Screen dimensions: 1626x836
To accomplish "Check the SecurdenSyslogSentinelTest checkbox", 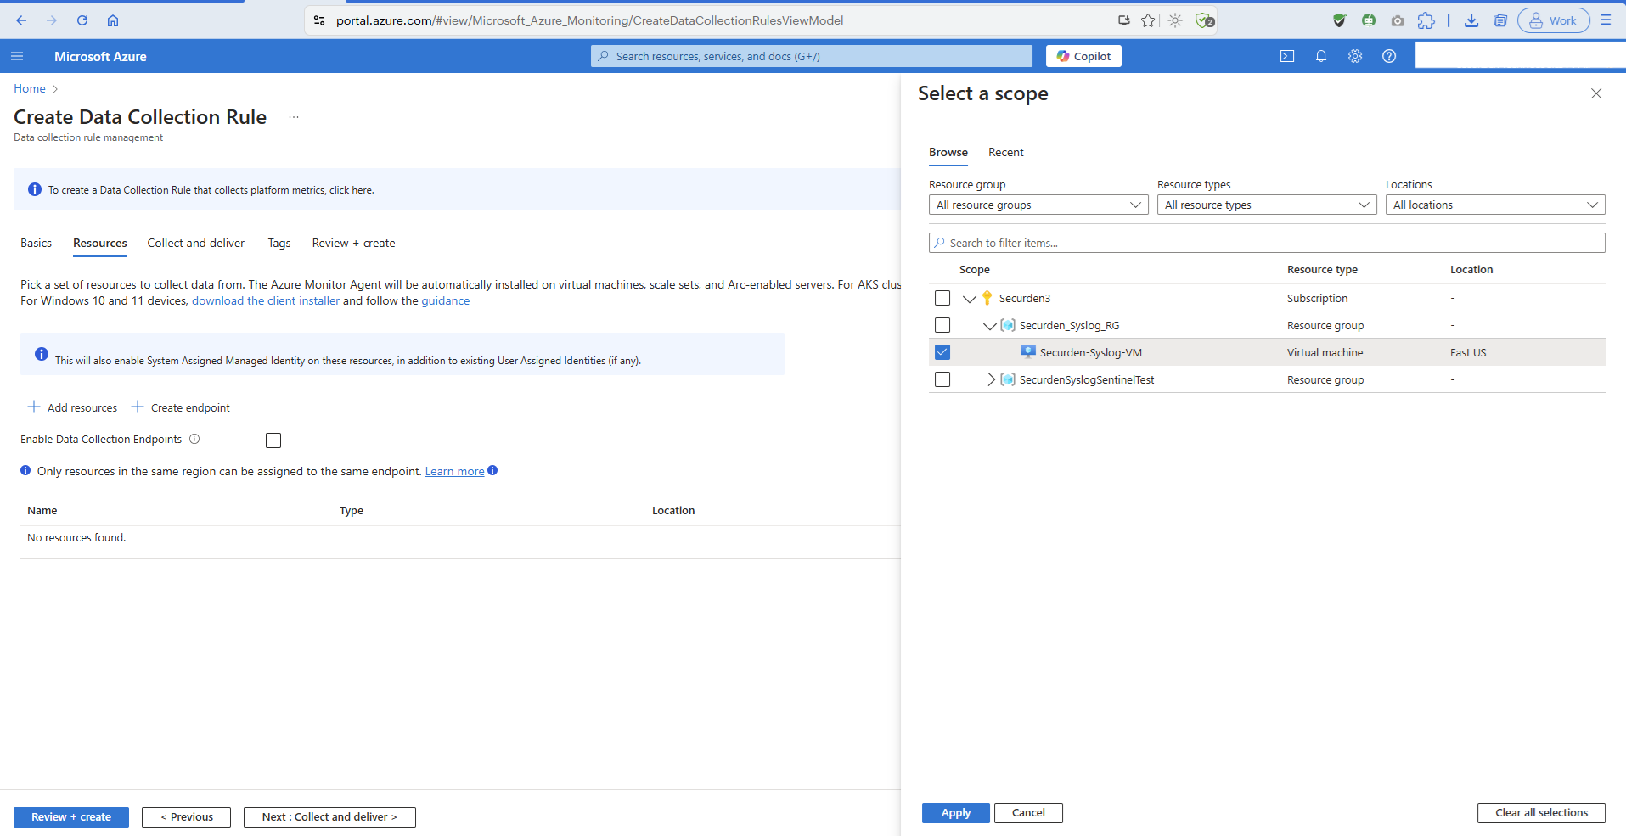I will 942,379.
